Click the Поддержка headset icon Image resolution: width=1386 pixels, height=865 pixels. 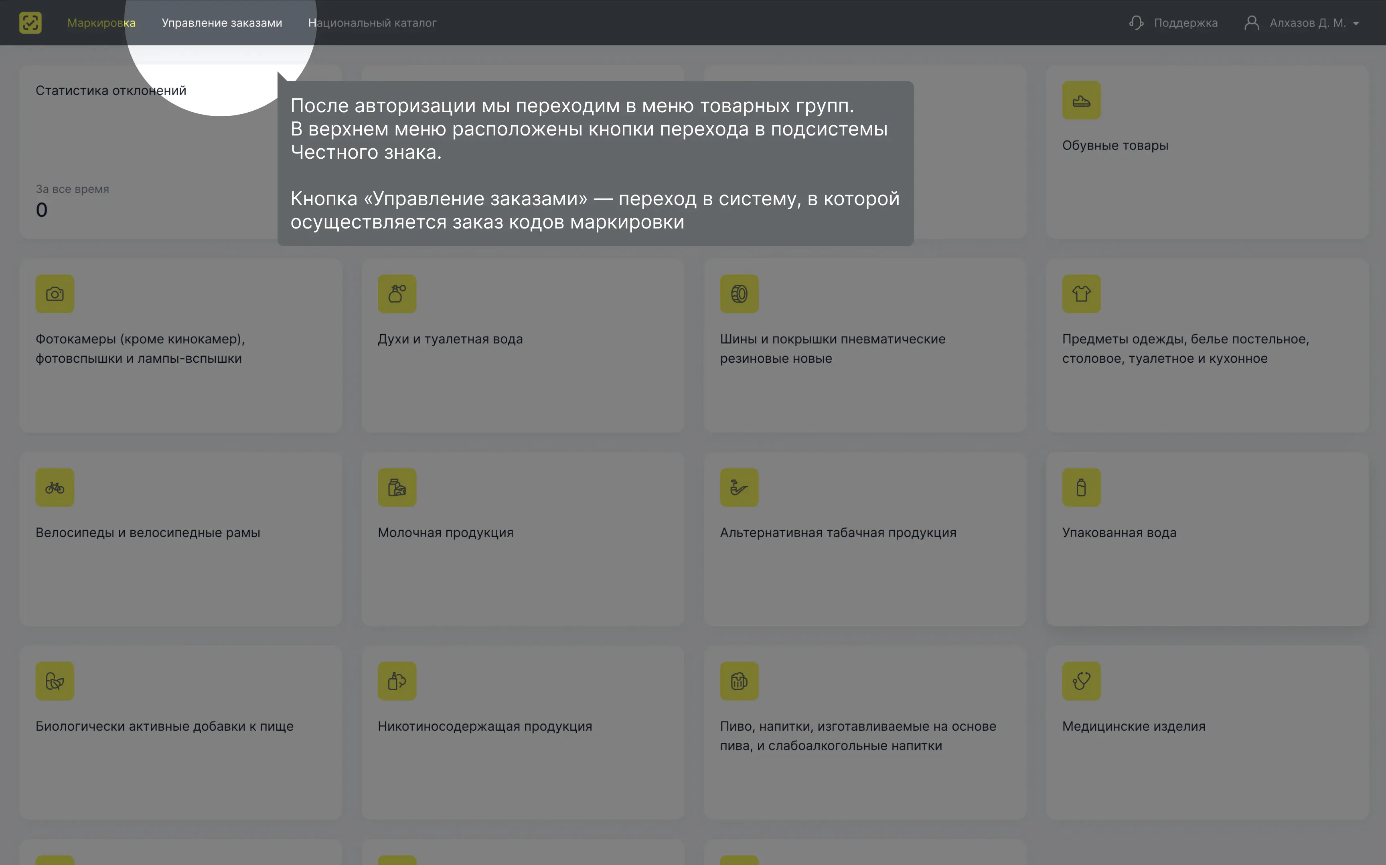click(1137, 23)
